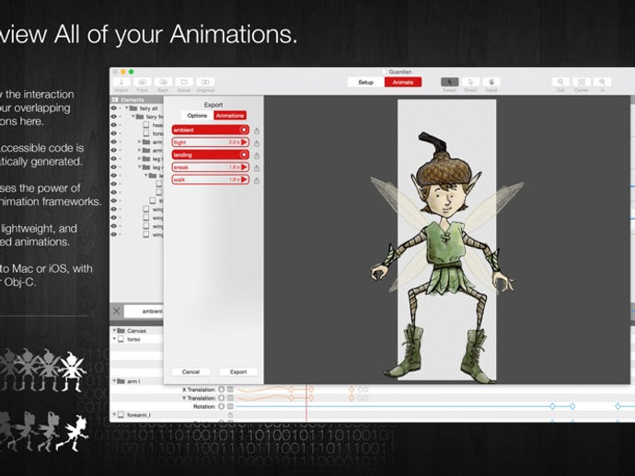Viewport: 635px width, 476px height.
Task: Send element to Back toolbar icon
Action: tap(163, 82)
